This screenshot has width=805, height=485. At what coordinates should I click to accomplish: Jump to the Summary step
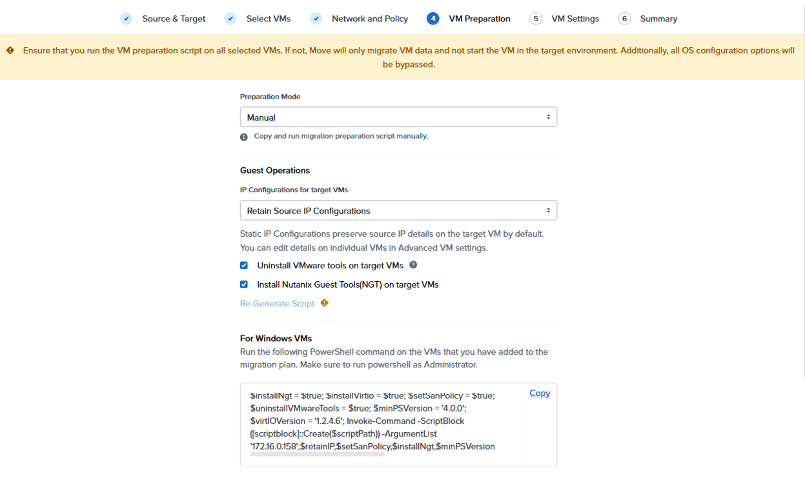pyautogui.click(x=658, y=19)
